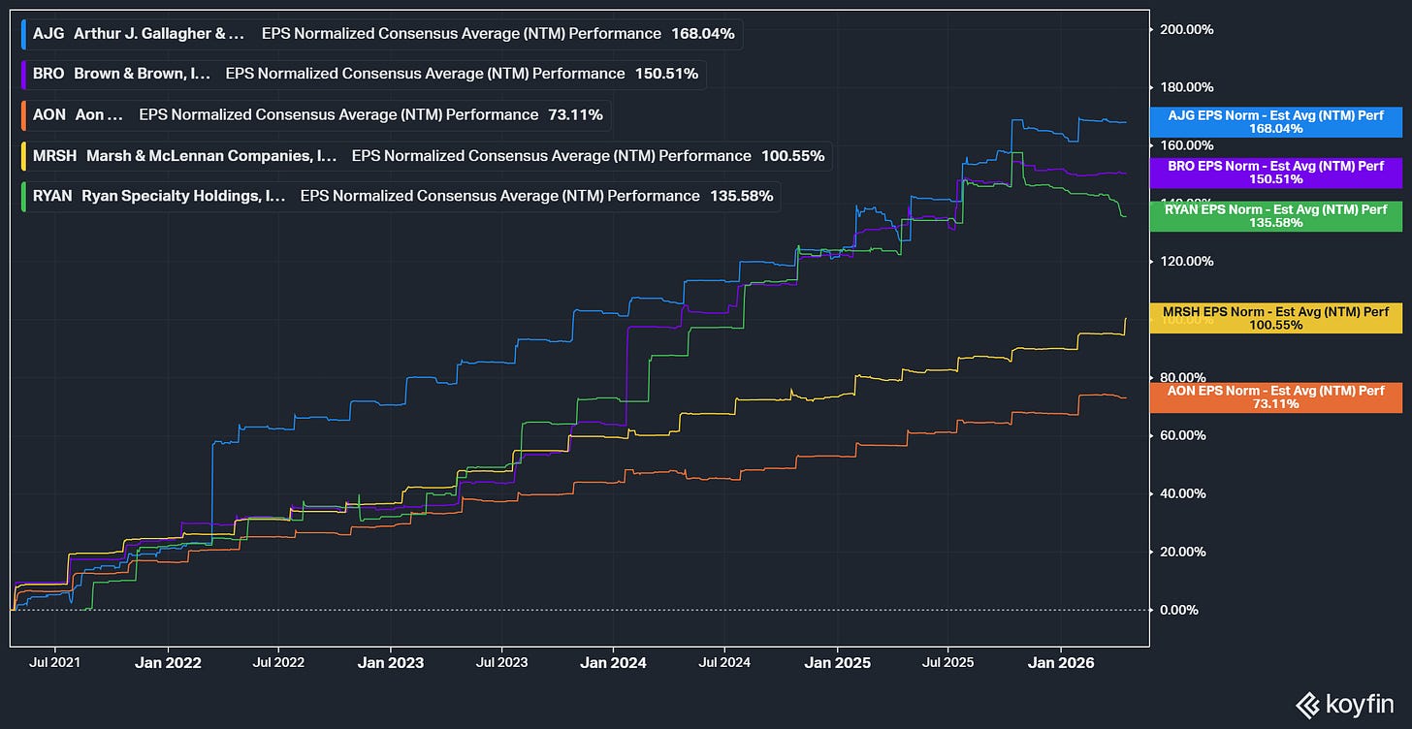Click the 20.00% y-axis label

coord(1183,552)
